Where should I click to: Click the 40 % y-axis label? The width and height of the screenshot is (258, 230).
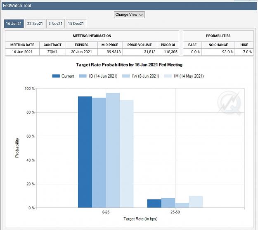pyautogui.click(x=31, y=160)
